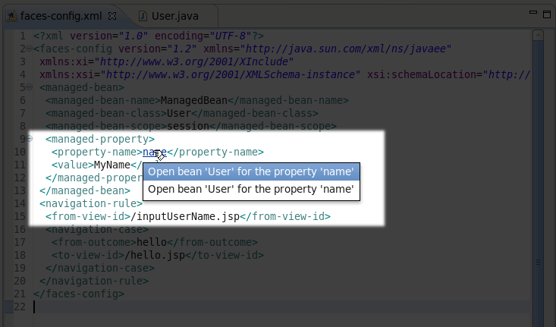This screenshot has width=556, height=327.
Task: Click line number 17 in the gutter
Action: (x=20, y=242)
